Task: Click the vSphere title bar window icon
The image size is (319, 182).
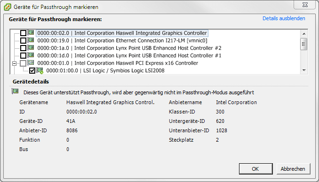Action: (x=8, y=7)
